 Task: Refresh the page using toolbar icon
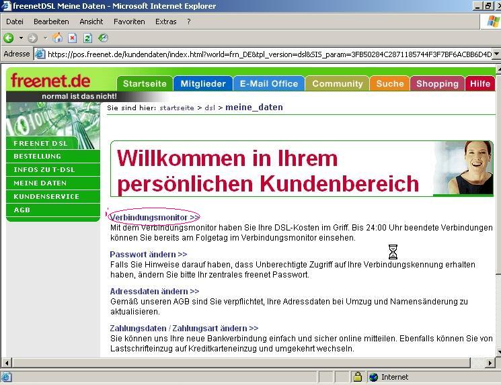click(x=87, y=38)
